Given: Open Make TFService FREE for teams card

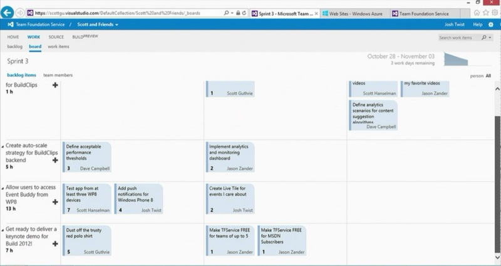Looking at the screenshot, I should click(x=230, y=240).
